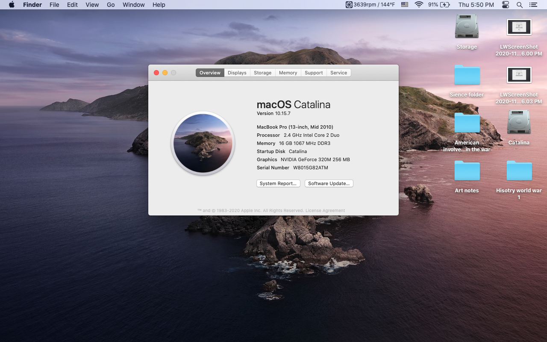The image size is (547, 342).
Task: Open the Finder menu
Action: 32,5
